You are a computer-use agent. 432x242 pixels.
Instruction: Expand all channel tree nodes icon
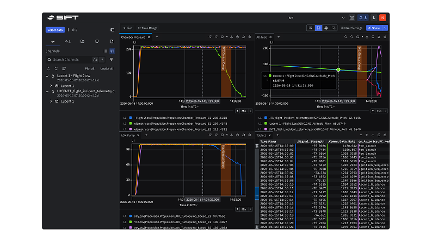pyautogui.click(x=56, y=68)
